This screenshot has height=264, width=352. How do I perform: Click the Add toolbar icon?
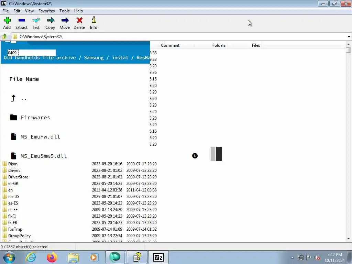click(7, 20)
